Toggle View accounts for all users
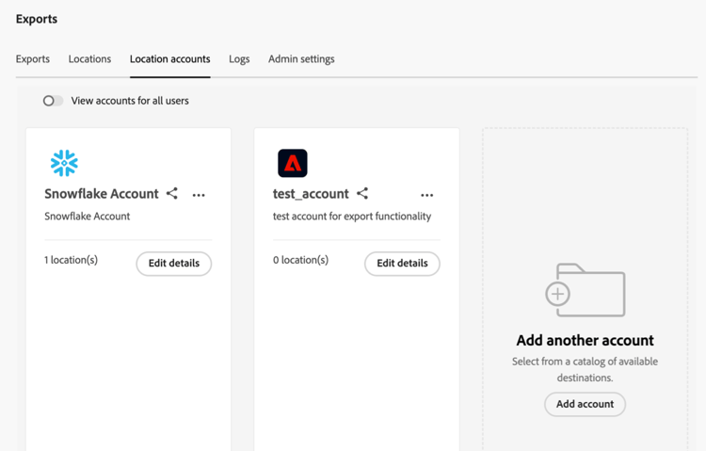 pos(54,101)
